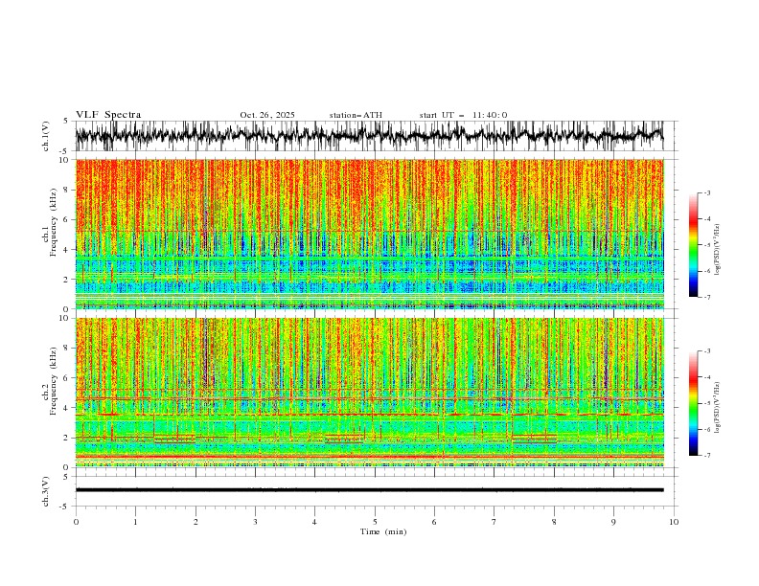The image size is (759, 586).
Task: Click the "-3" label on ch.2 color bar
Action: [x=707, y=351]
